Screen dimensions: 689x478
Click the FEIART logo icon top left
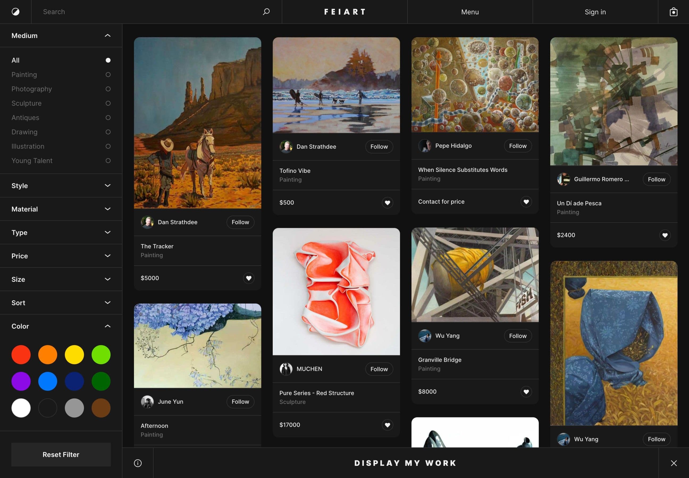pos(16,12)
